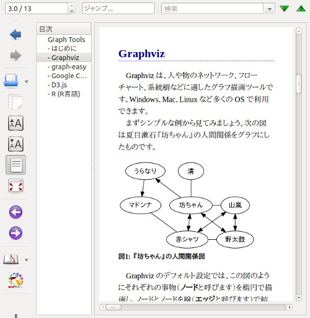Decrement the page number with the down stepper
The width and height of the screenshot is (310, 318).
(71, 11)
